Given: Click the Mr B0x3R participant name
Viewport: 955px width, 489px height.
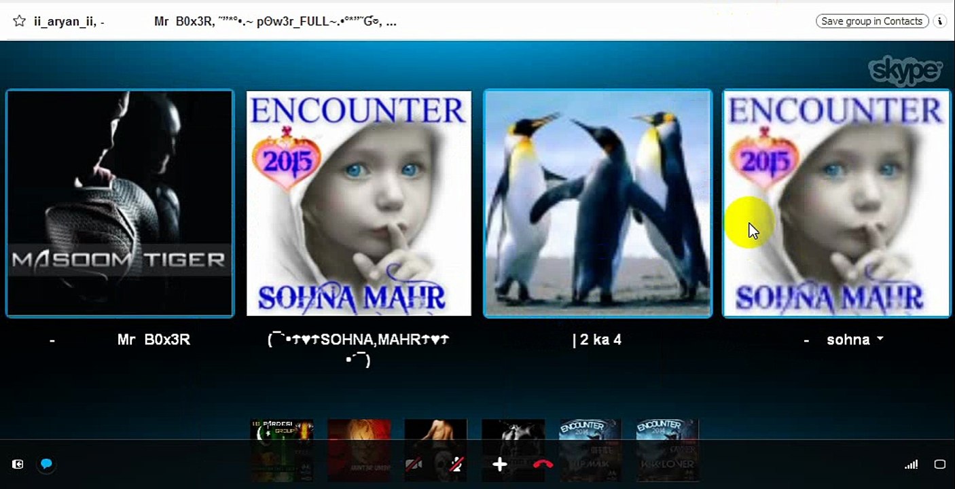Looking at the screenshot, I should pos(154,340).
